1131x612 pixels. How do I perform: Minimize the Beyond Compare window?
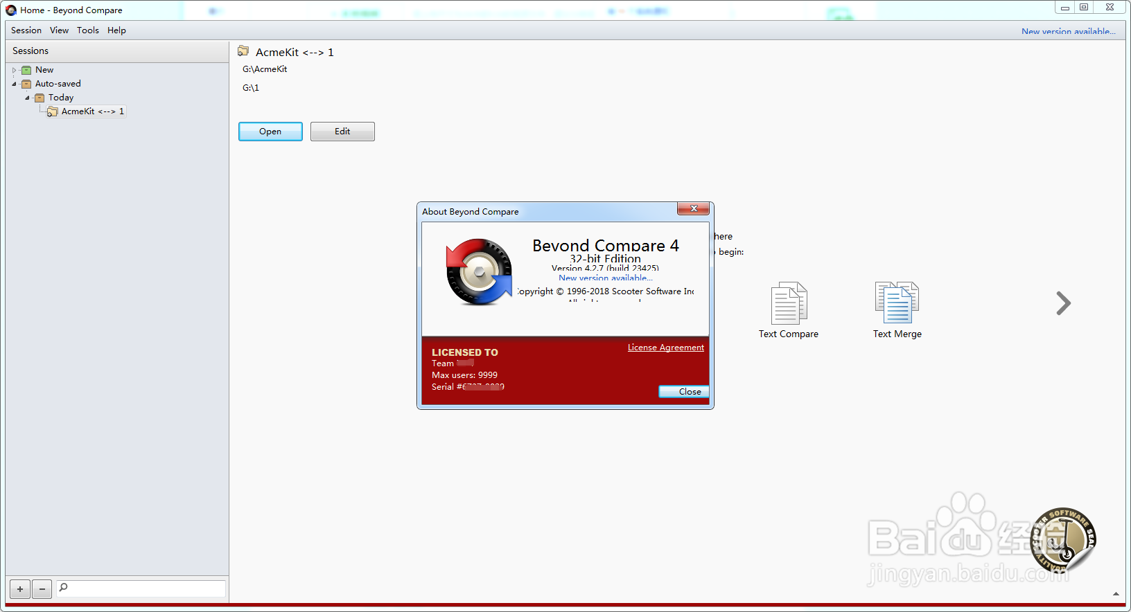tap(1064, 7)
